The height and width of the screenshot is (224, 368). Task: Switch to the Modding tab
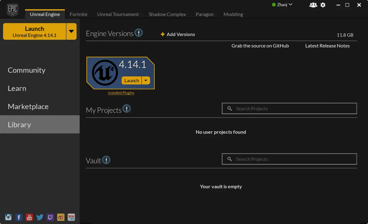(x=233, y=14)
